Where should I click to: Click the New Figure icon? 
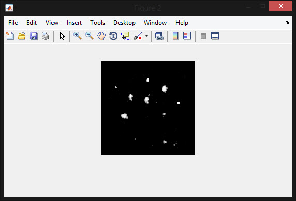click(x=10, y=36)
